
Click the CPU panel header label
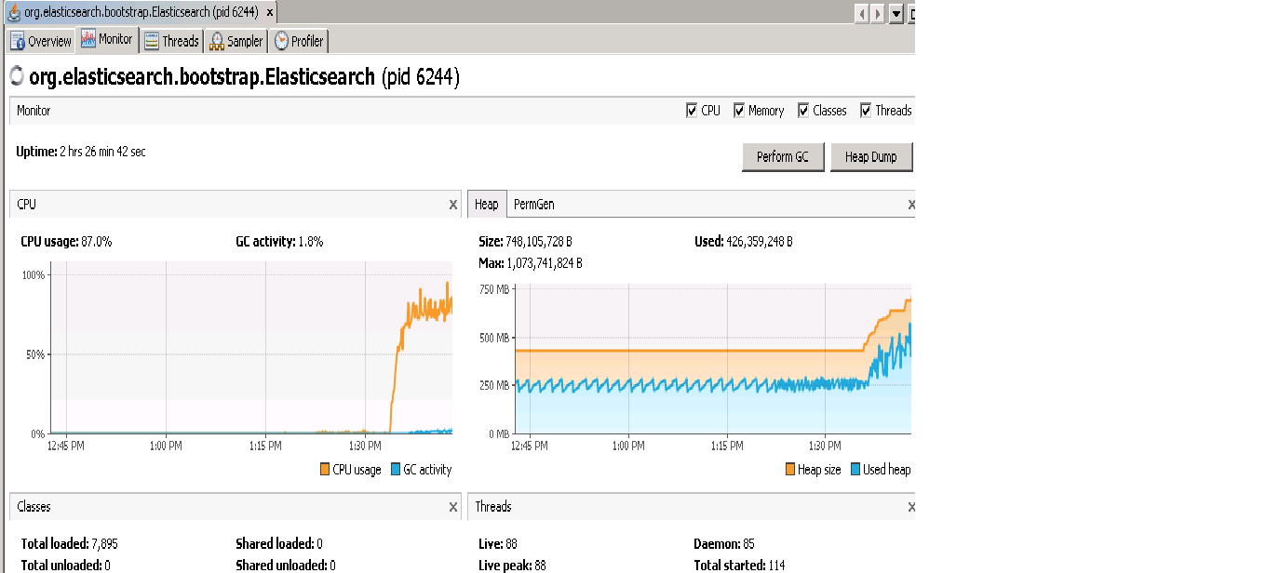(x=26, y=205)
